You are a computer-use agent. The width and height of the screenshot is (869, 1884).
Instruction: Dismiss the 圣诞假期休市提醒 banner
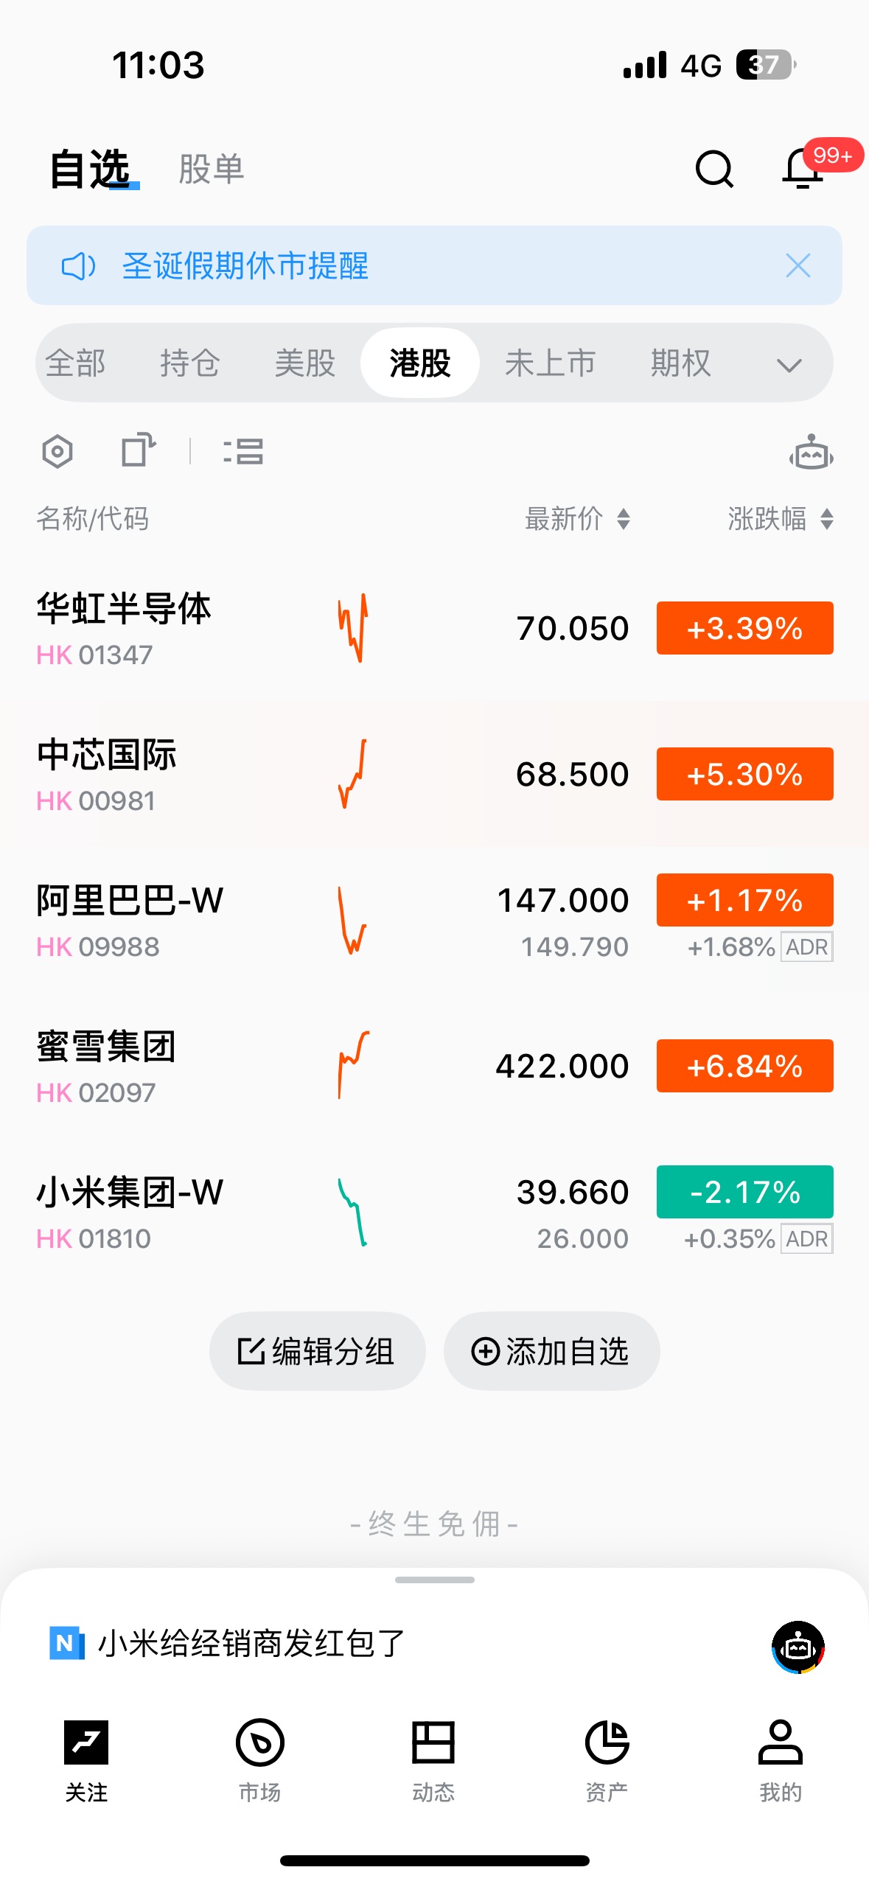(x=798, y=265)
